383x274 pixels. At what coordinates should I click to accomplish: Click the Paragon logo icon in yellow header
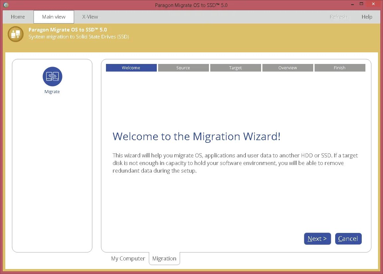coord(16,34)
